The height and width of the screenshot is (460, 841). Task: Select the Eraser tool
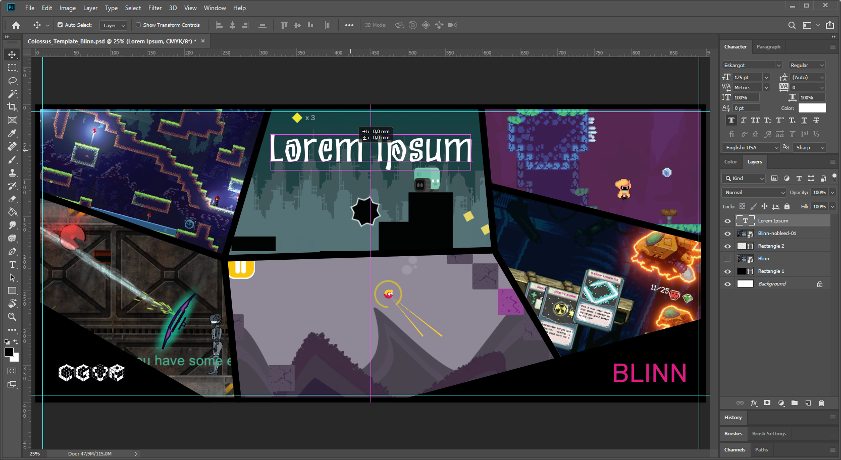coord(12,199)
